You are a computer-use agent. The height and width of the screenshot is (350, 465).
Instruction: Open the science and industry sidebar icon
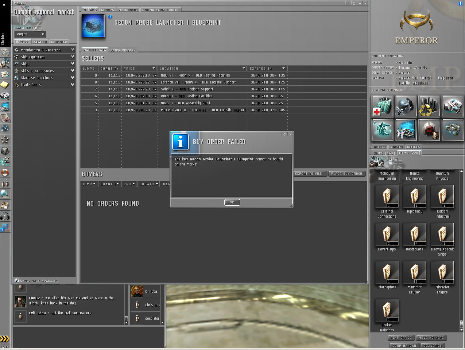click(x=5, y=107)
